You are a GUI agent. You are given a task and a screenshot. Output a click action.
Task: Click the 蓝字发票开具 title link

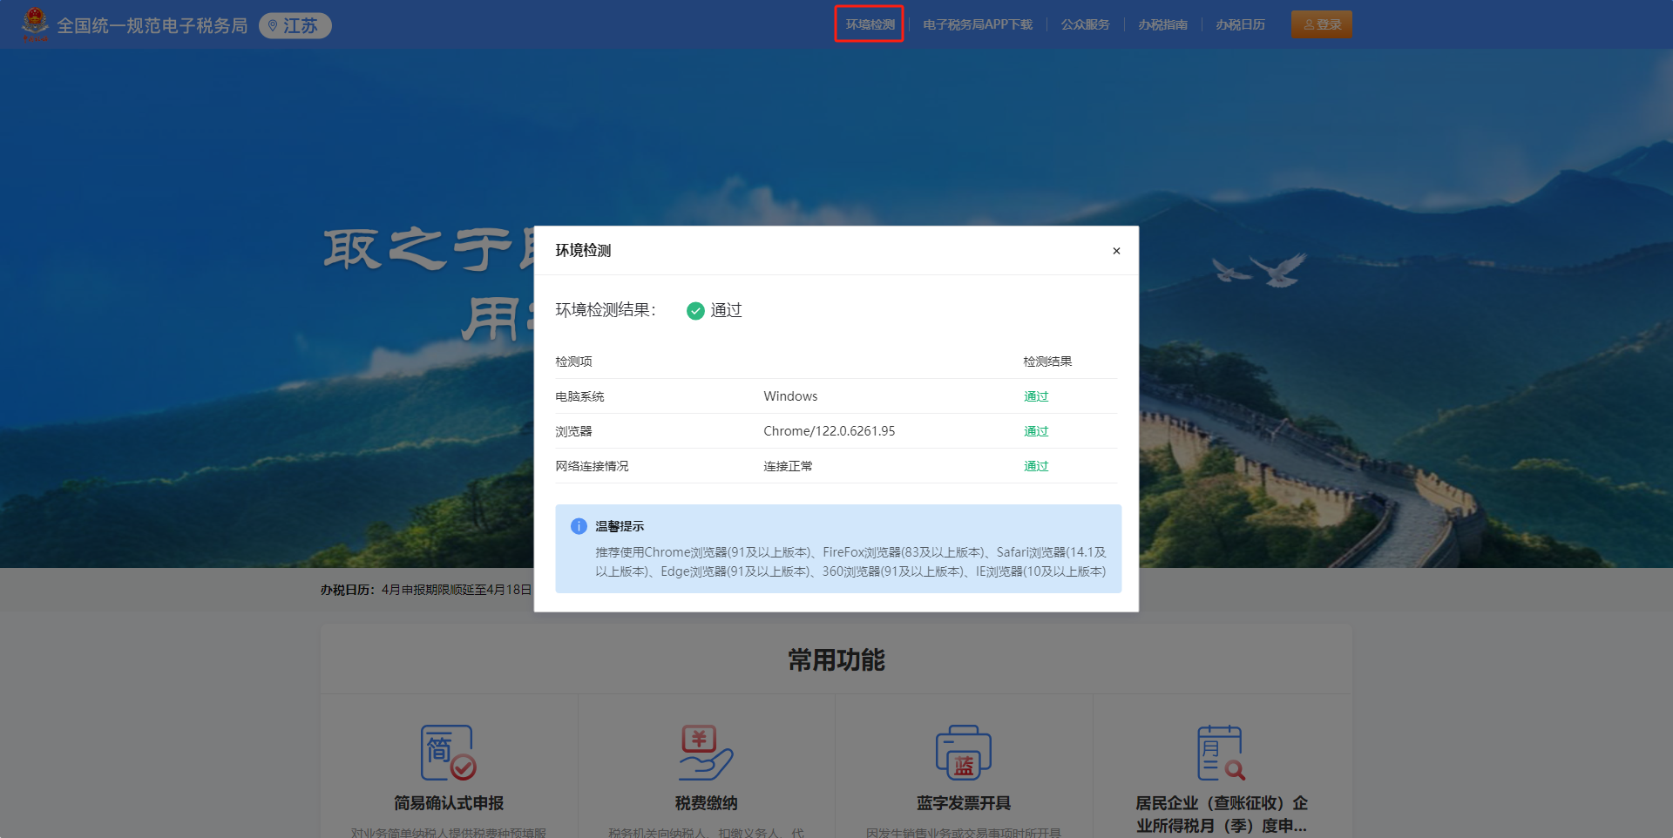tap(963, 803)
